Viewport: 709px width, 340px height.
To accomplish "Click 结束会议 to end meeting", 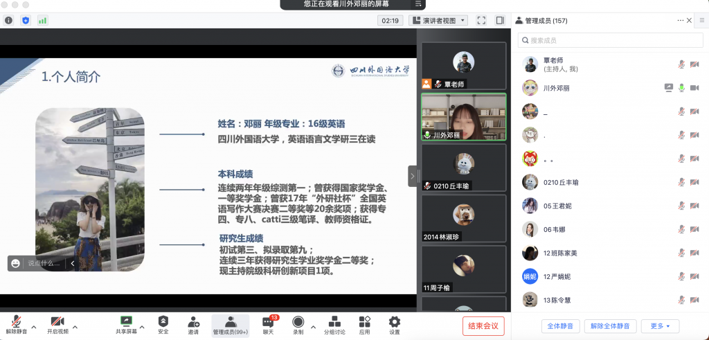I will [x=483, y=326].
